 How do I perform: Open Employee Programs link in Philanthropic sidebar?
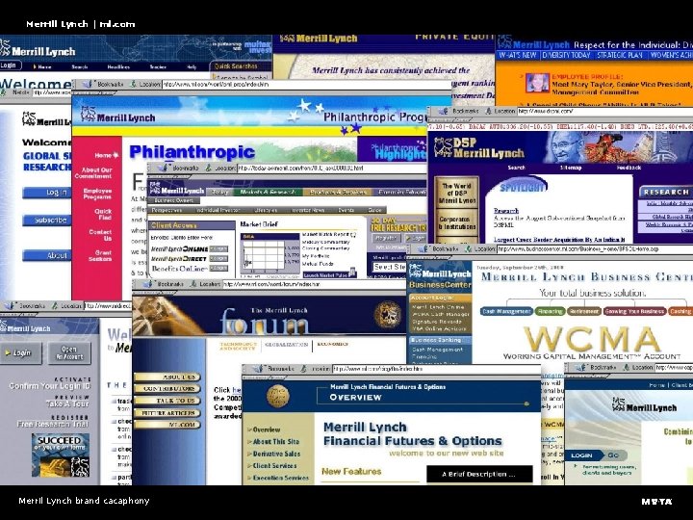point(97,194)
